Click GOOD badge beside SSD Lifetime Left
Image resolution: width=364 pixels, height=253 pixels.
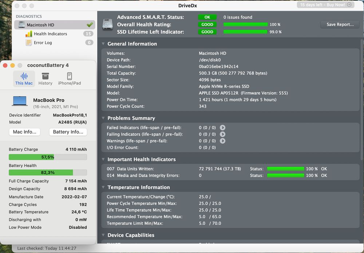pyautogui.click(x=207, y=32)
